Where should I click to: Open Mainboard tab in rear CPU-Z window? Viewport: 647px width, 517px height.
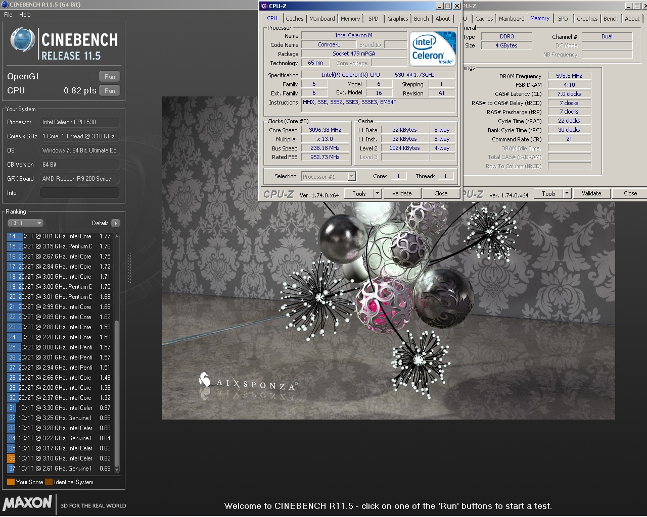(512, 19)
